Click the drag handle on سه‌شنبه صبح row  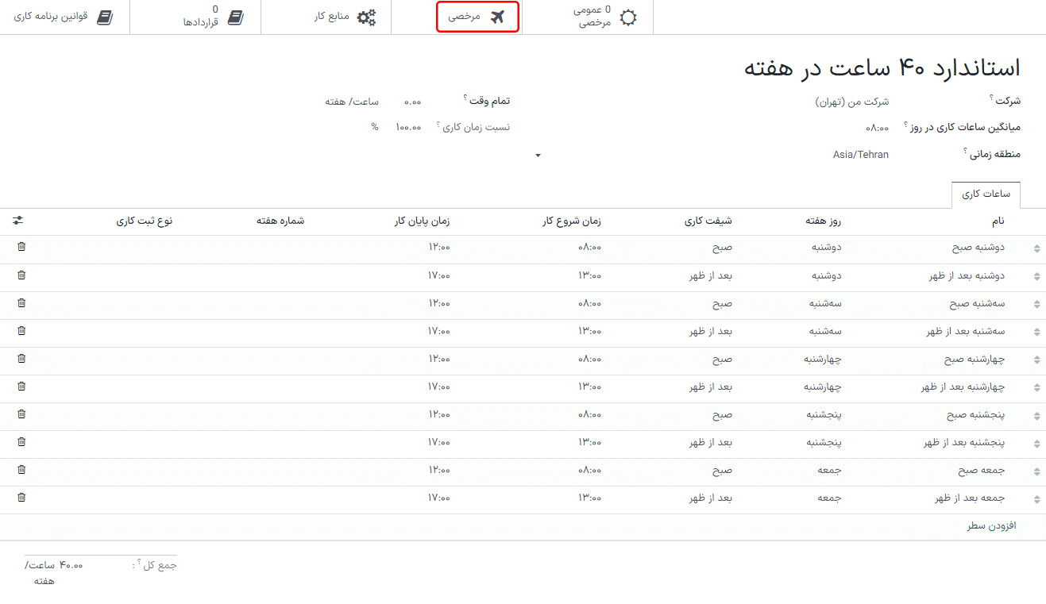click(1036, 303)
